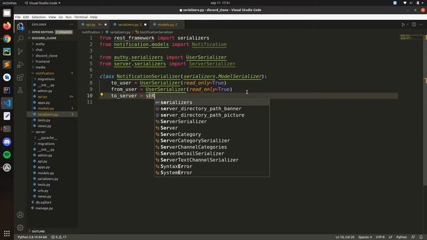Open the Help menu

pyautogui.click(x=93, y=17)
